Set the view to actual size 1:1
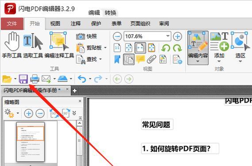252x166 pixels. click(x=117, y=48)
